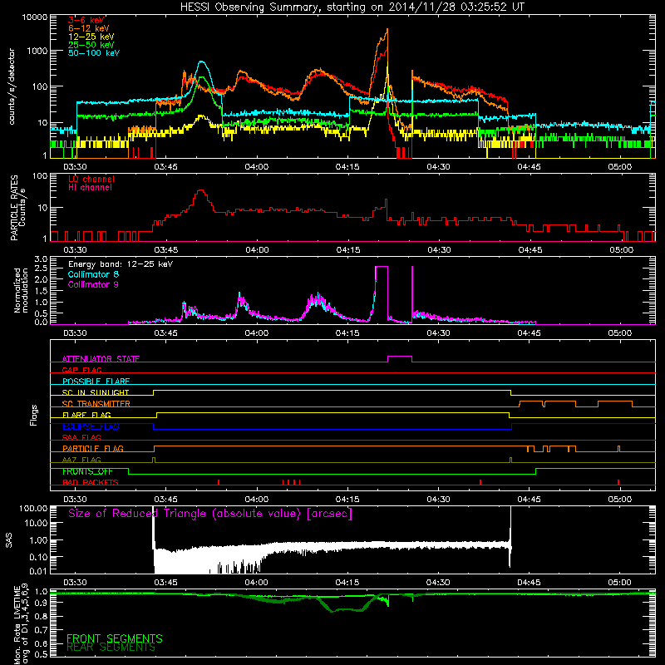Click the 3.0 tick label on the modulation plot
Viewport: 665px width, 665px height.
(x=41, y=259)
